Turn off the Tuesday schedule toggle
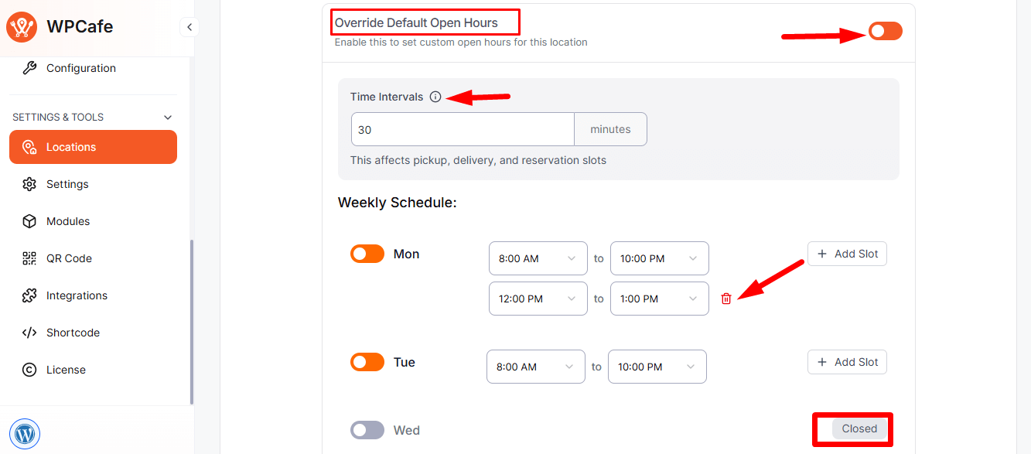Screen dimensions: 1031x454 367,362
